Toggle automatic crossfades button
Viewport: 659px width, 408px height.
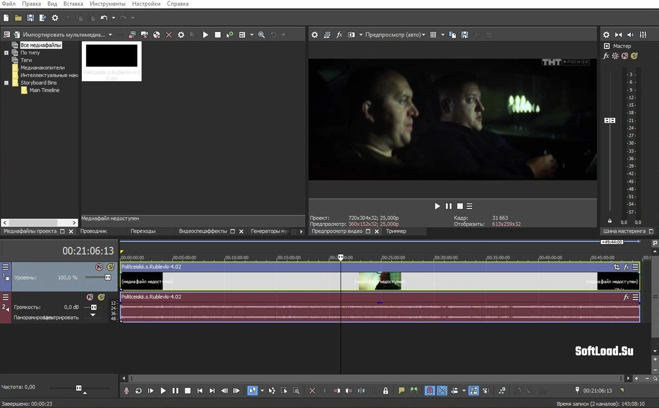(442, 390)
